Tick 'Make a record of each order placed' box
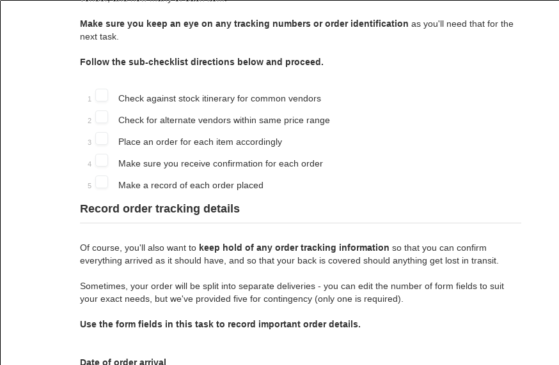The width and height of the screenshot is (559, 365). (x=102, y=182)
